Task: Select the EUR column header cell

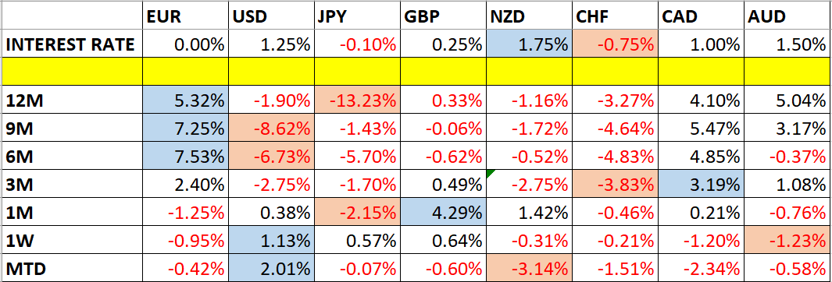Action: (185, 16)
